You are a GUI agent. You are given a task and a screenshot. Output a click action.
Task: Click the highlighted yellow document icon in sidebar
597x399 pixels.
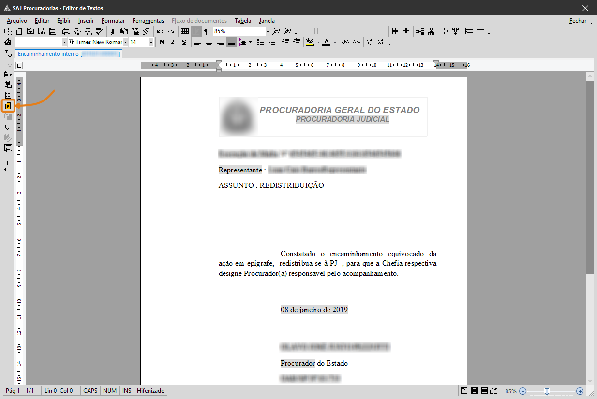[8, 106]
